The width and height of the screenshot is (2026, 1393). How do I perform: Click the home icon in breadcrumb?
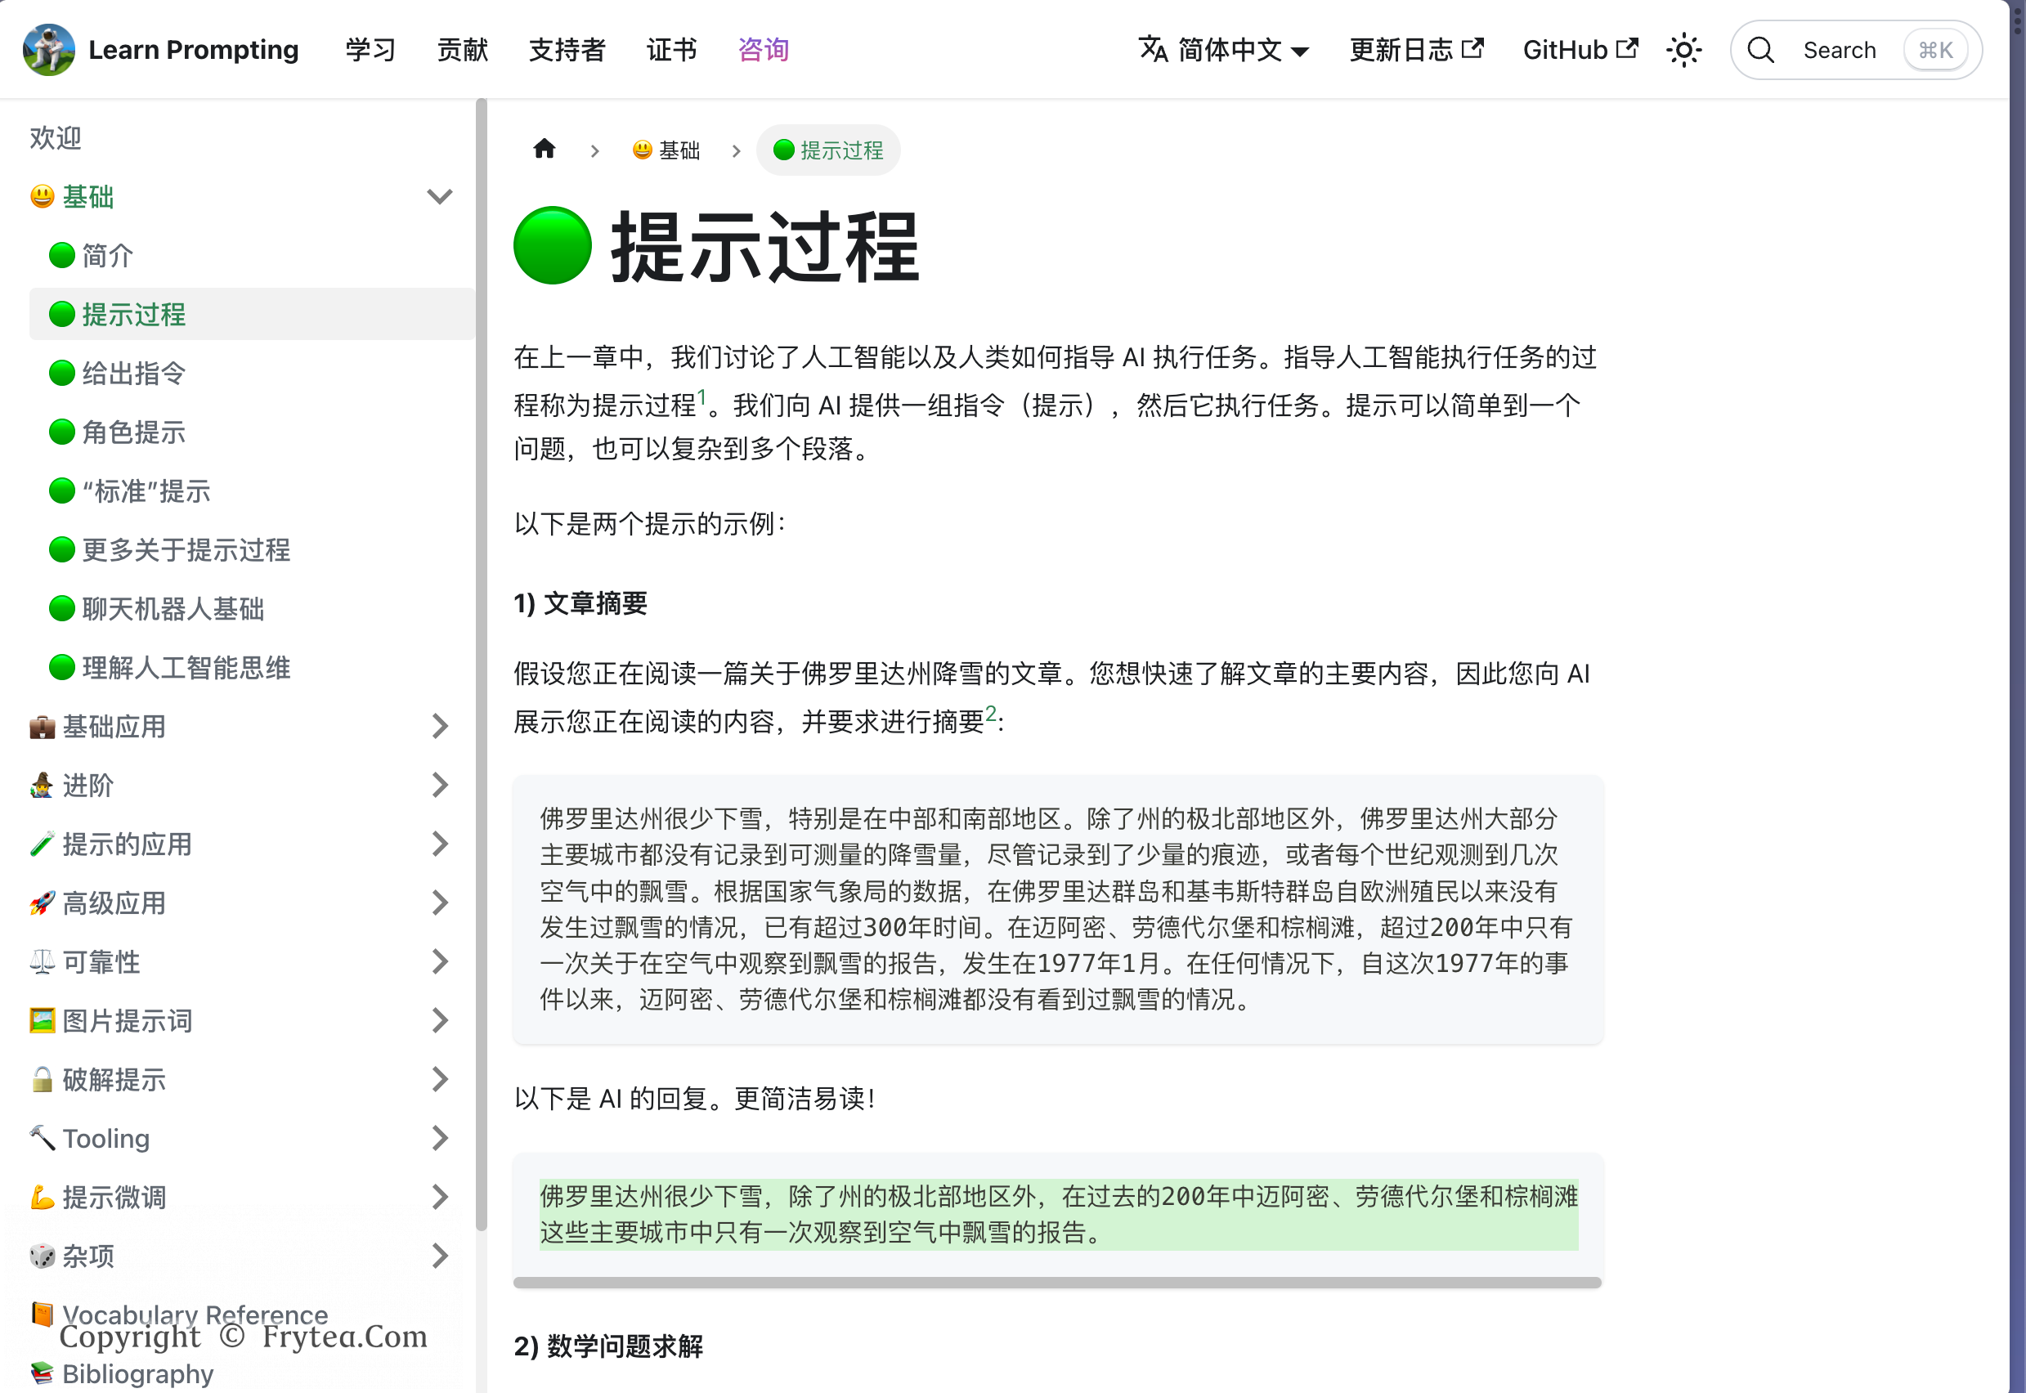(544, 150)
